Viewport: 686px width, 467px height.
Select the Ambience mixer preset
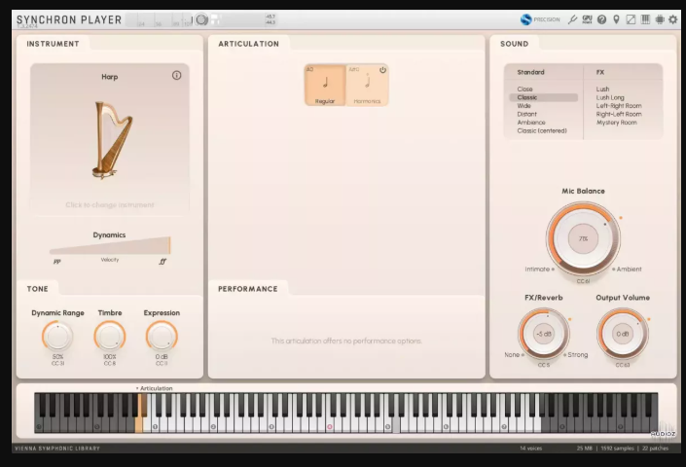(x=531, y=123)
